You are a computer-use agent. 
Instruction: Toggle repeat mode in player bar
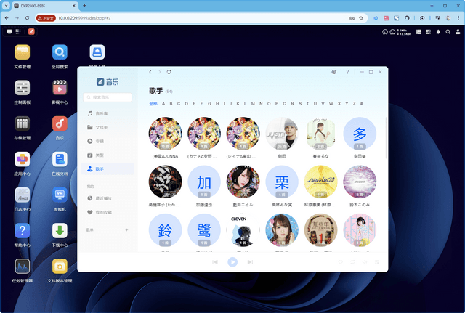352,262
